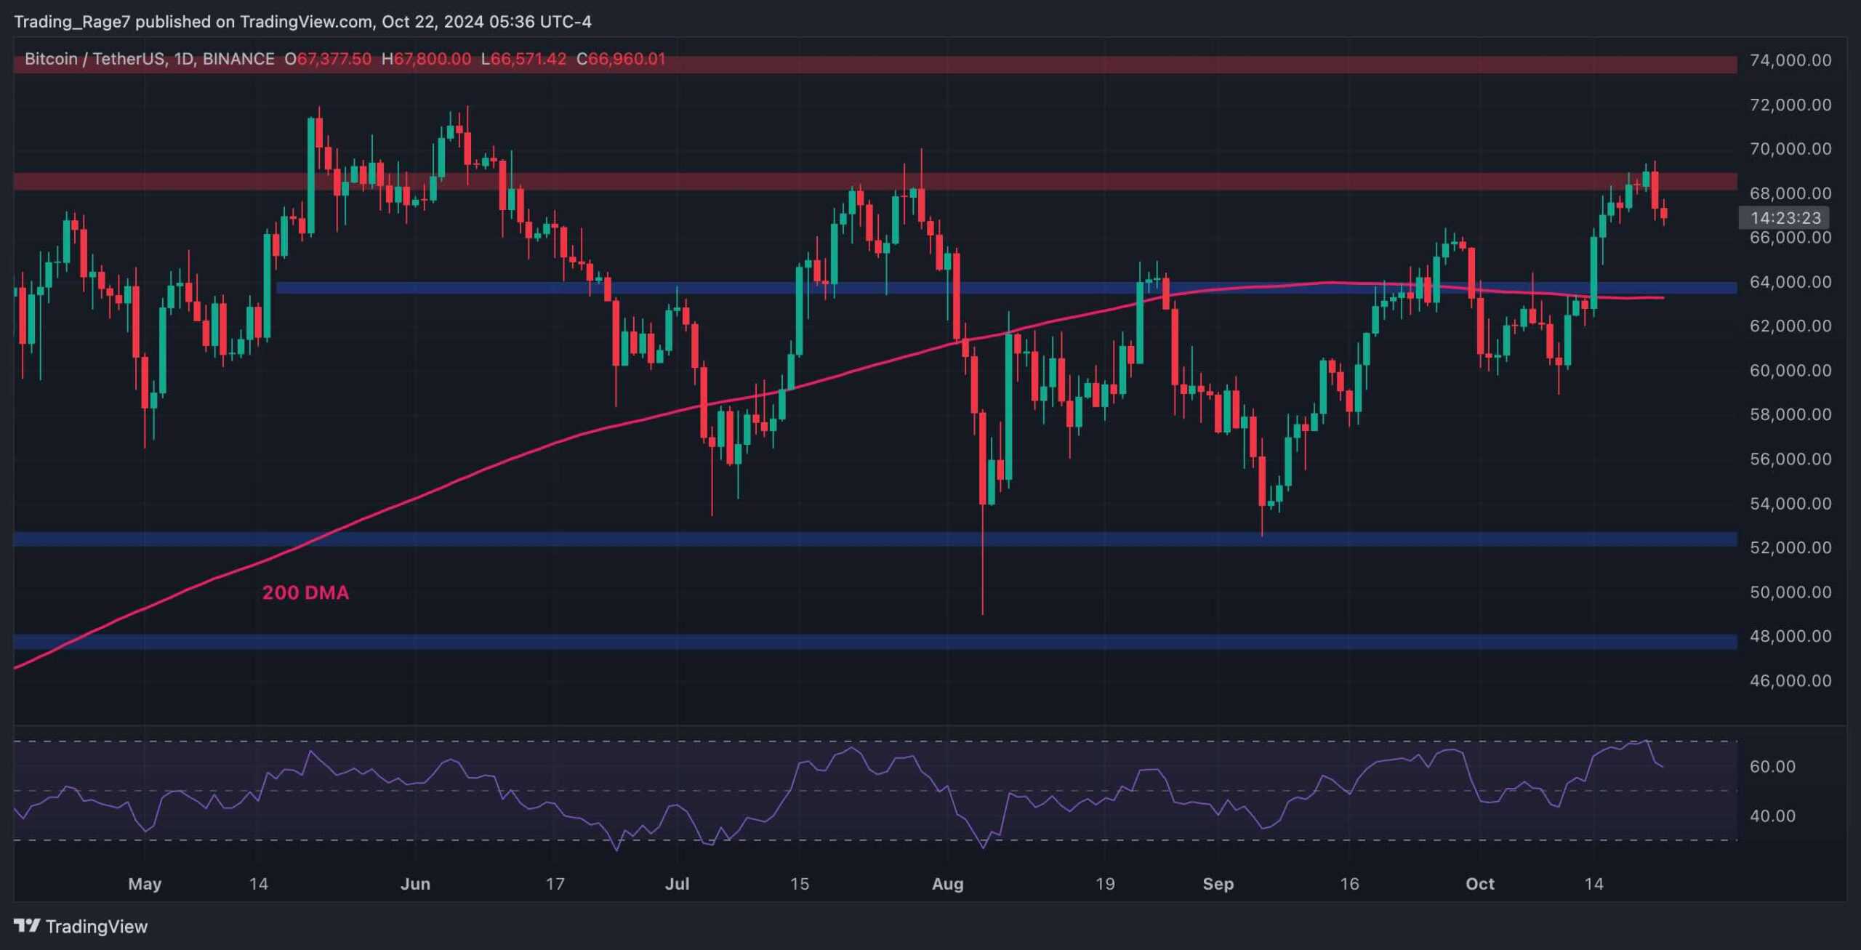
Task: Click the Trading_Rage7 published header text
Action: coord(302,22)
